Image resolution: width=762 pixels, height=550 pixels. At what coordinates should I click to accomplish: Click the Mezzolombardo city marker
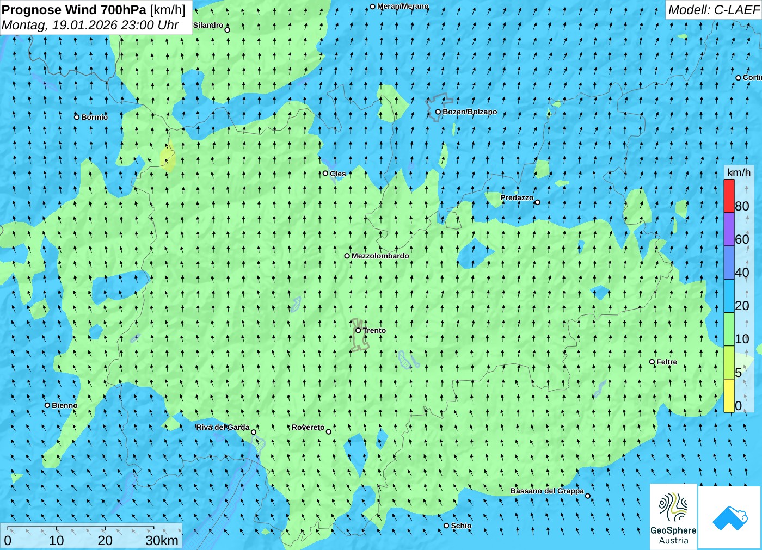[347, 256]
